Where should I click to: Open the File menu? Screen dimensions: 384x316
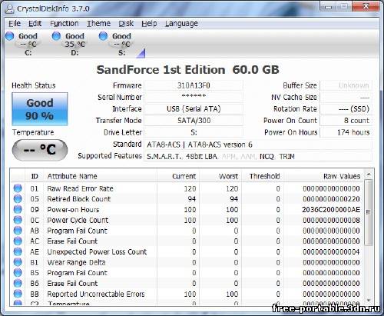pos(15,24)
